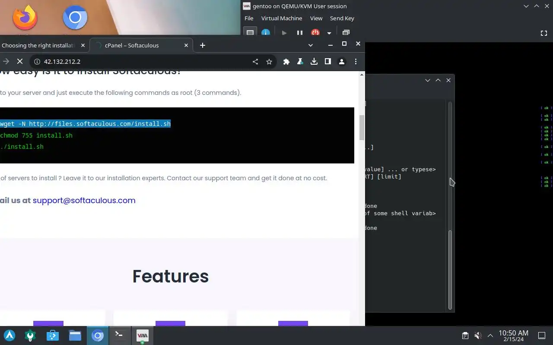The width and height of the screenshot is (553, 345).
Task: Open the View menu in virt-manager
Action: click(316, 18)
